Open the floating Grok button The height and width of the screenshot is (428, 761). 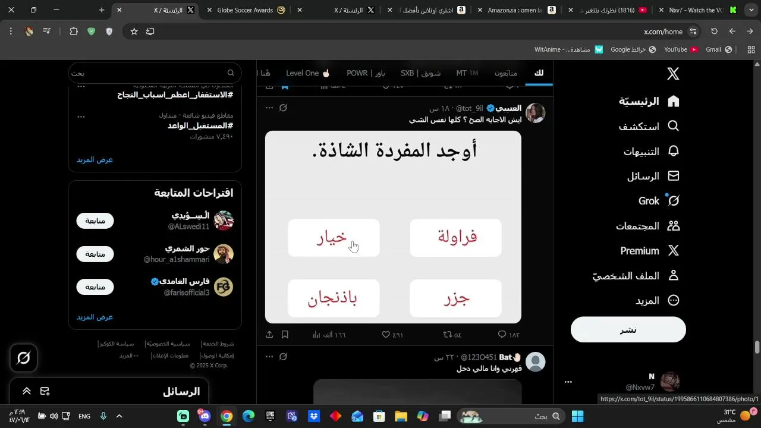tap(24, 358)
